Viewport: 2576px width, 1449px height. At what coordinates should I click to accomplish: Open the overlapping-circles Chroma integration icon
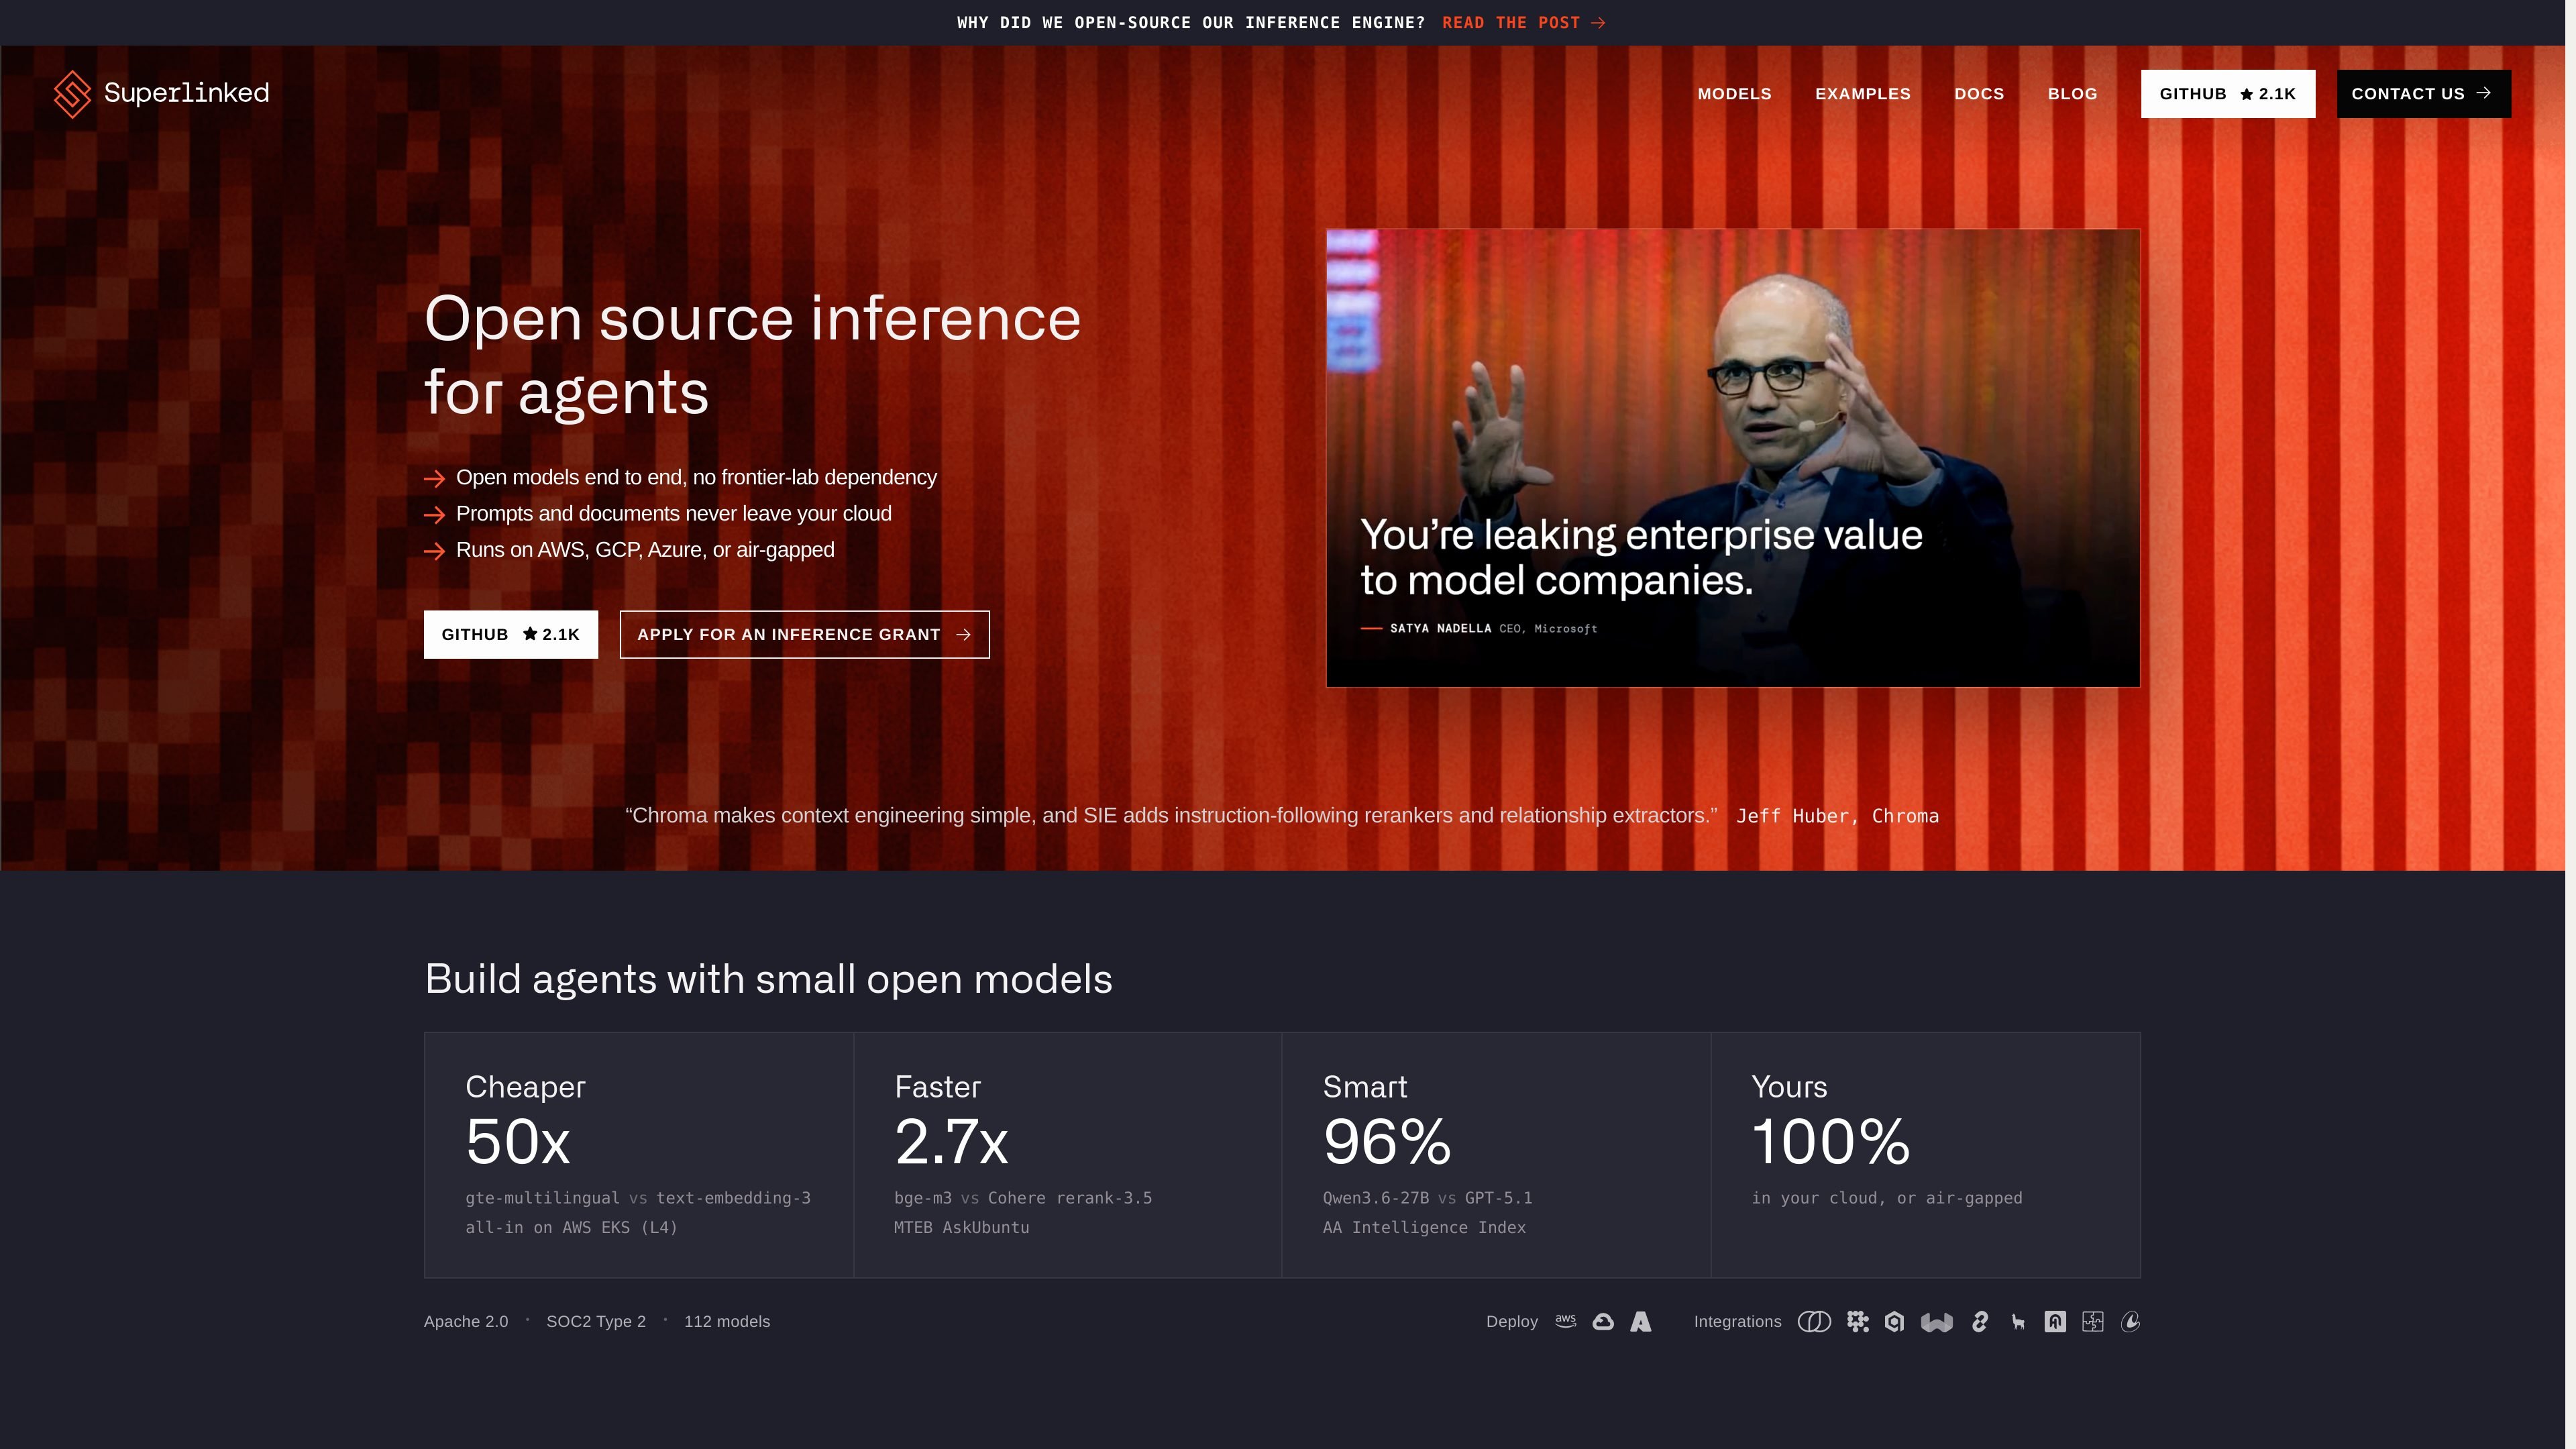click(x=1814, y=1321)
